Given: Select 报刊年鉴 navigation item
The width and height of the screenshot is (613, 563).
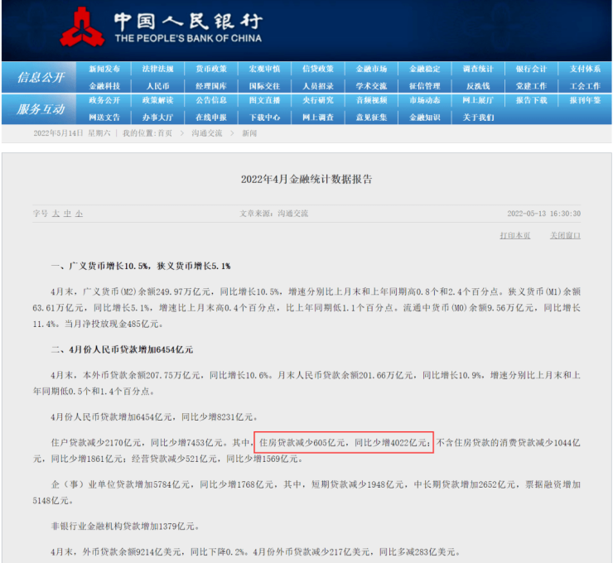Looking at the screenshot, I should pos(585,100).
